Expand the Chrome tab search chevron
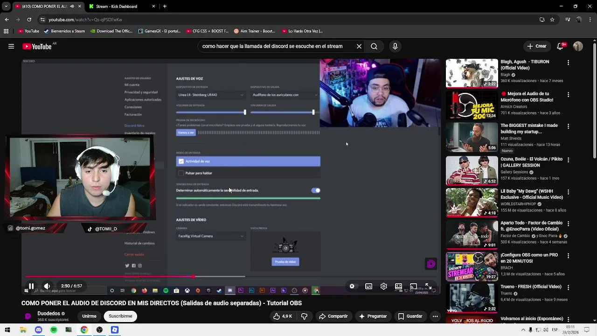Image resolution: width=597 pixels, height=336 pixels. (7, 7)
